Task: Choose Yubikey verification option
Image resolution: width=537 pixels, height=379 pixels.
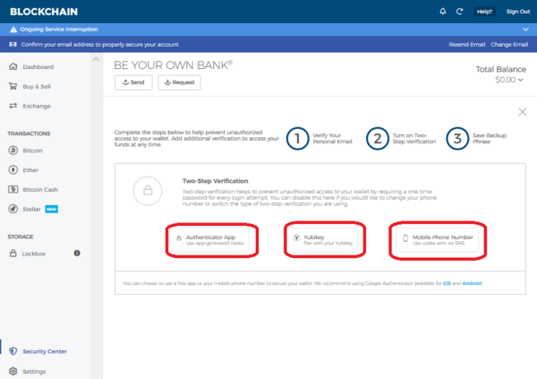Action: tap(325, 240)
